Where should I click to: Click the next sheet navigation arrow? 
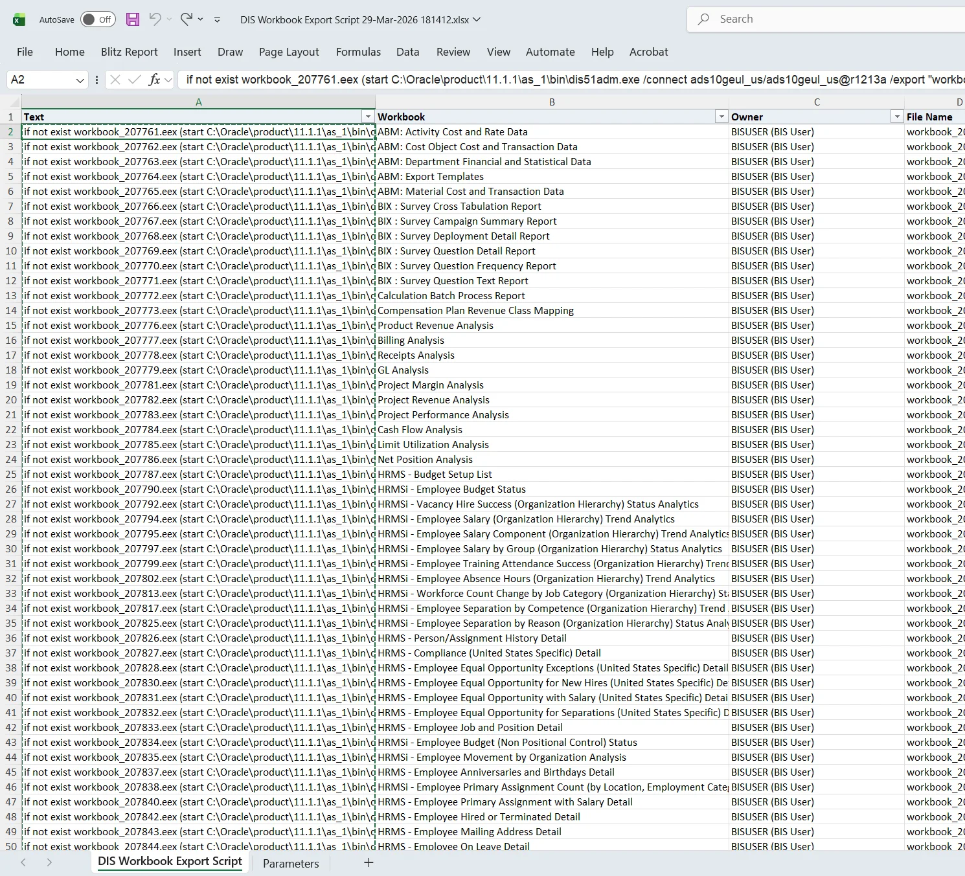coord(49,862)
